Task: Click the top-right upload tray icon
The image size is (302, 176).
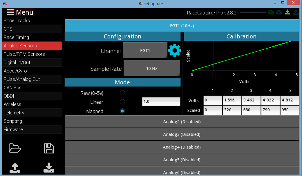Action: (296, 12)
